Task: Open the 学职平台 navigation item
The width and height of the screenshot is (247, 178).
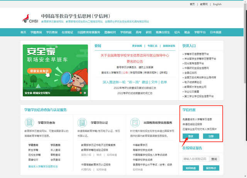Action: pyautogui.click(x=200, y=33)
